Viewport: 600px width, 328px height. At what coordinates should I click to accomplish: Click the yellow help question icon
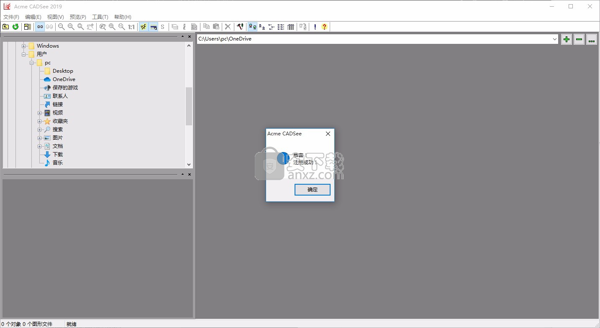325,27
